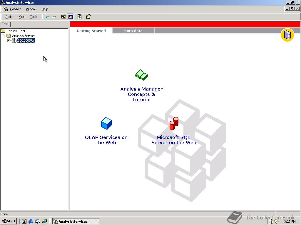Launch Outlook Express from quick launch

click(x=38, y=221)
